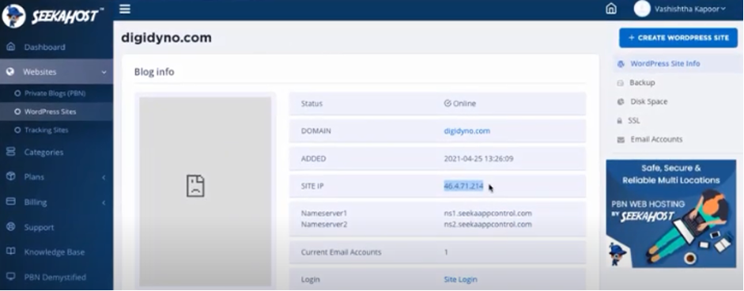744x291 pixels.
Task: Click the digidyno.com page heading
Action: (x=167, y=38)
